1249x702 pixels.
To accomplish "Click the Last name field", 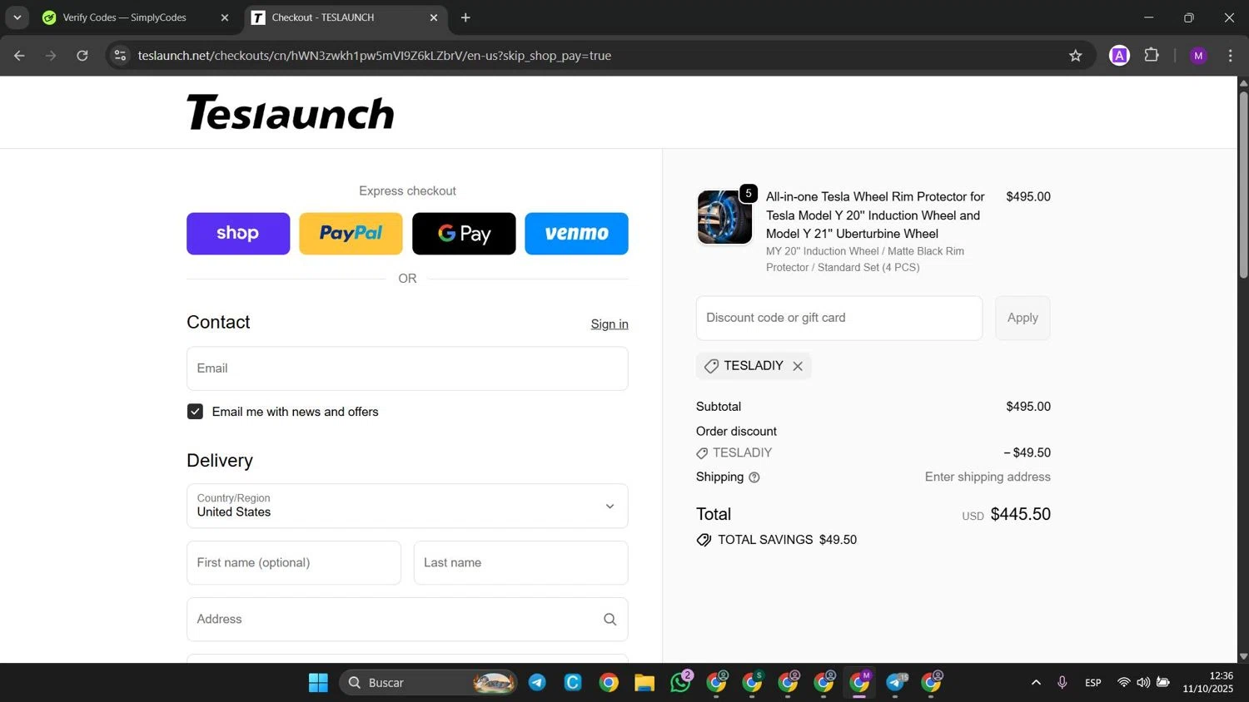I will click(521, 563).
